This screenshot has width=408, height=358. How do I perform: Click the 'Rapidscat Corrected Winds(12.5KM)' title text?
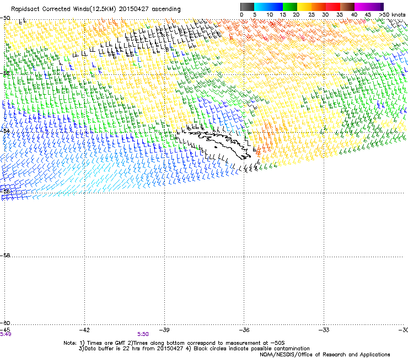pos(63,9)
